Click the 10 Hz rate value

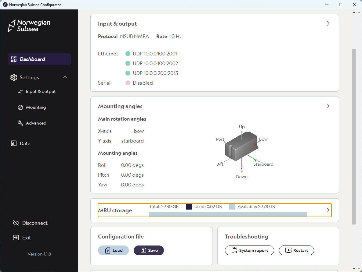pos(176,36)
